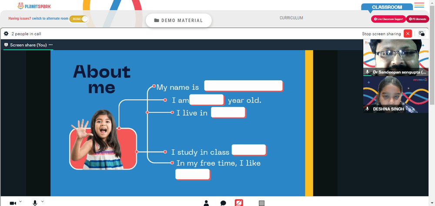Toggle the Room 2 alternate room switch
This screenshot has width=435, height=206.
coord(79,19)
